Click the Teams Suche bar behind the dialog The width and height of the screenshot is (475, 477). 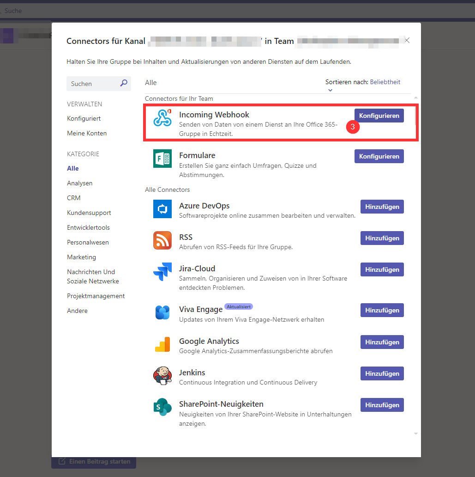tap(237, 11)
